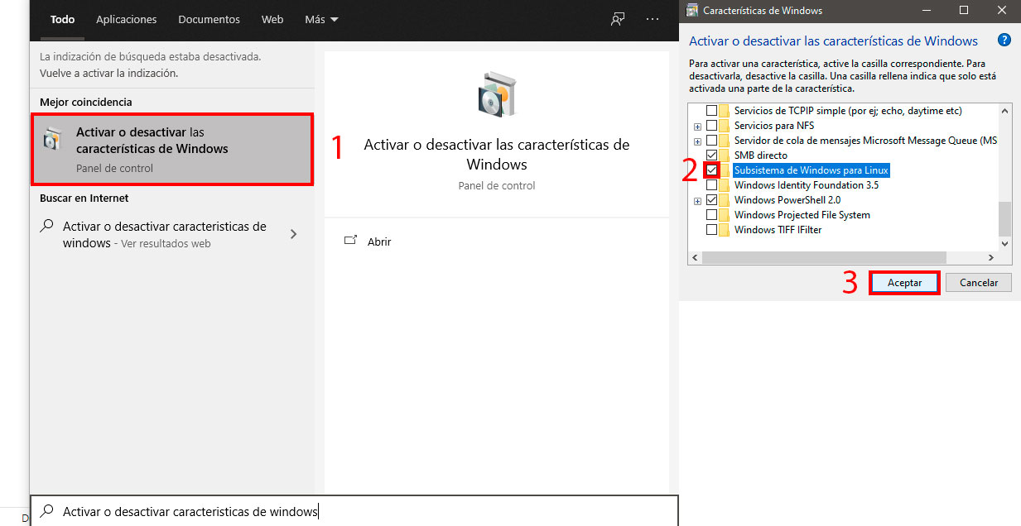The width and height of the screenshot is (1021, 526).
Task: Uncheck the SMB directo checkbox
Action: click(x=711, y=155)
